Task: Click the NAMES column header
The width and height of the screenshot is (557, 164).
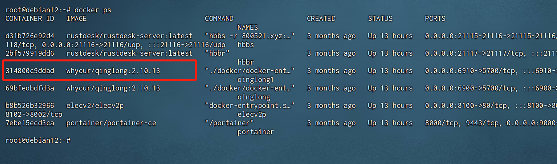Action: click(x=248, y=27)
